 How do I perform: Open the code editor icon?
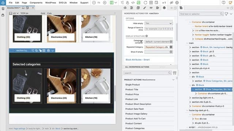click(x=133, y=3)
